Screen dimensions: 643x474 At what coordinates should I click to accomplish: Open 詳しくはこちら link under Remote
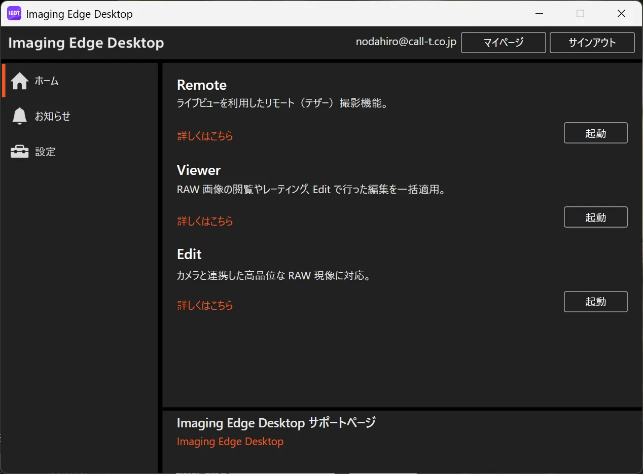pyautogui.click(x=205, y=136)
